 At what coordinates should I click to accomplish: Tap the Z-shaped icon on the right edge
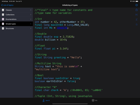136,20
